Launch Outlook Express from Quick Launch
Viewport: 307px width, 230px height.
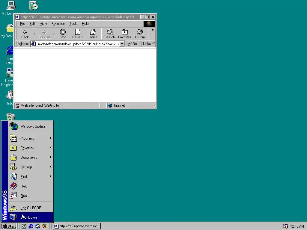[x=38, y=226]
